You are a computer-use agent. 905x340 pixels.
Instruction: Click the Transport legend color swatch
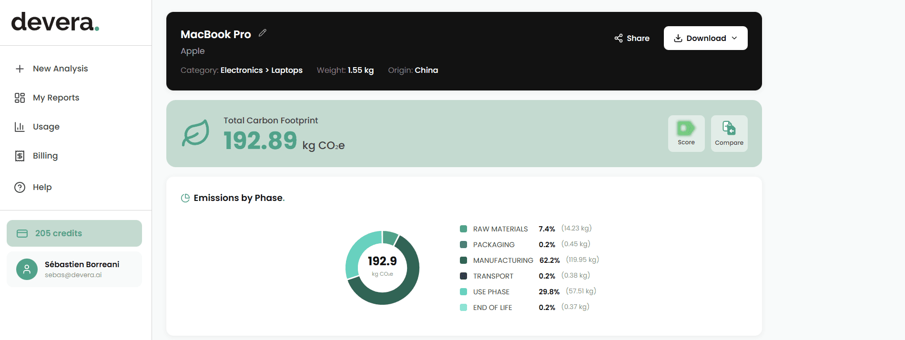[x=463, y=276]
